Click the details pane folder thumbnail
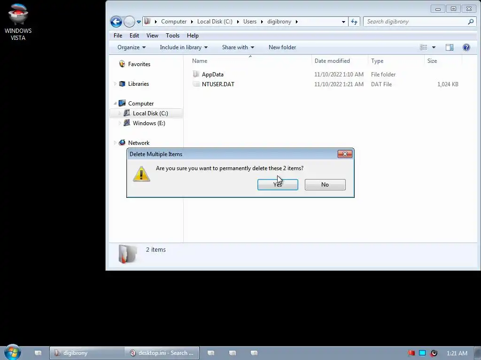Viewport: 481px width, 360px height. [x=128, y=254]
